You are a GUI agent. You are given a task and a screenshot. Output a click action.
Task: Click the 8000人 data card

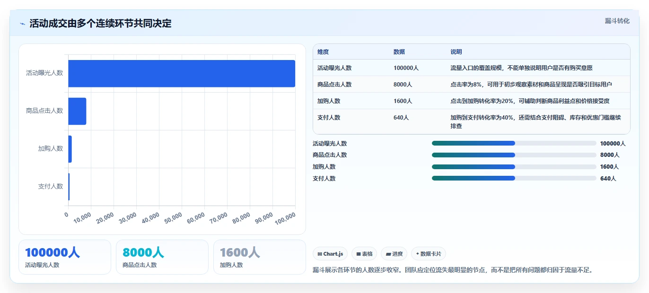(162, 257)
